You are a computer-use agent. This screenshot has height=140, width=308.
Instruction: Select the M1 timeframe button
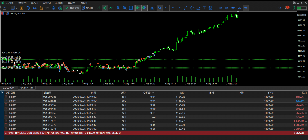coord(245,8)
